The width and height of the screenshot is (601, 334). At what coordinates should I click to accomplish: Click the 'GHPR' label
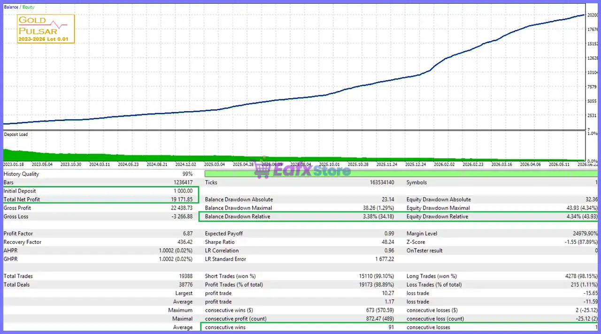(11, 259)
